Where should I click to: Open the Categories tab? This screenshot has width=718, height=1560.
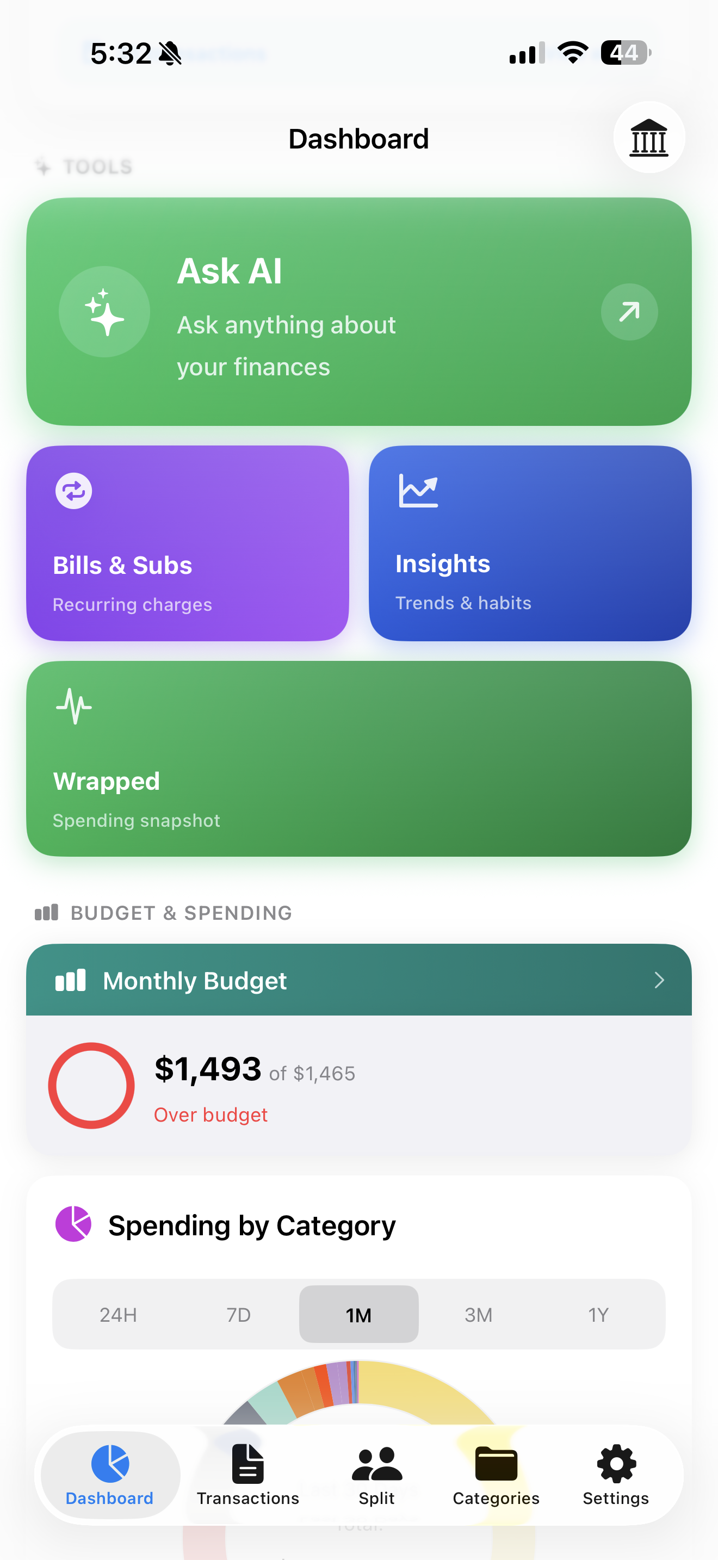pos(496,1475)
